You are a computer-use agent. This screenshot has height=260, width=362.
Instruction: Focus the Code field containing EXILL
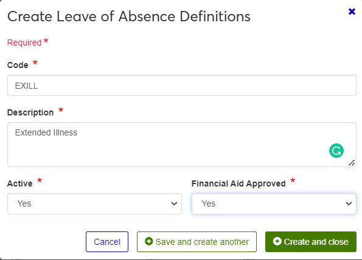point(182,85)
